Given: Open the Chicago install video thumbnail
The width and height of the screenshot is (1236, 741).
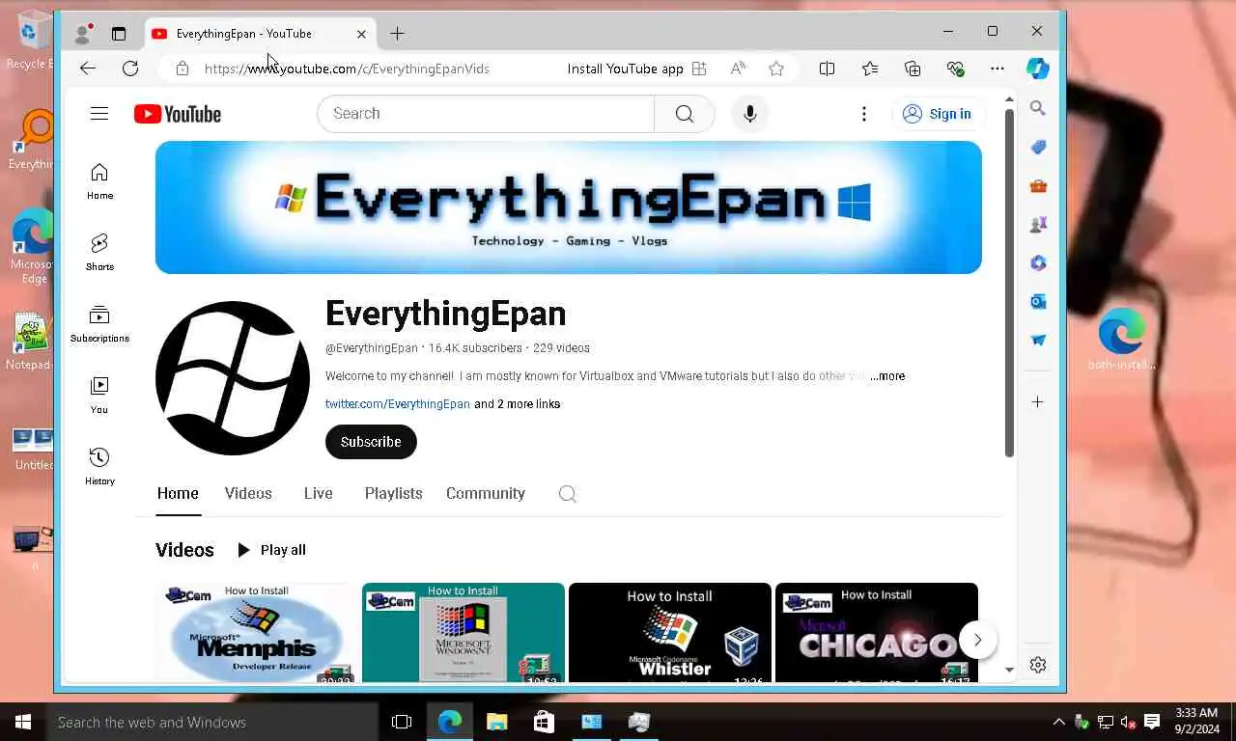Looking at the screenshot, I should pos(877,632).
